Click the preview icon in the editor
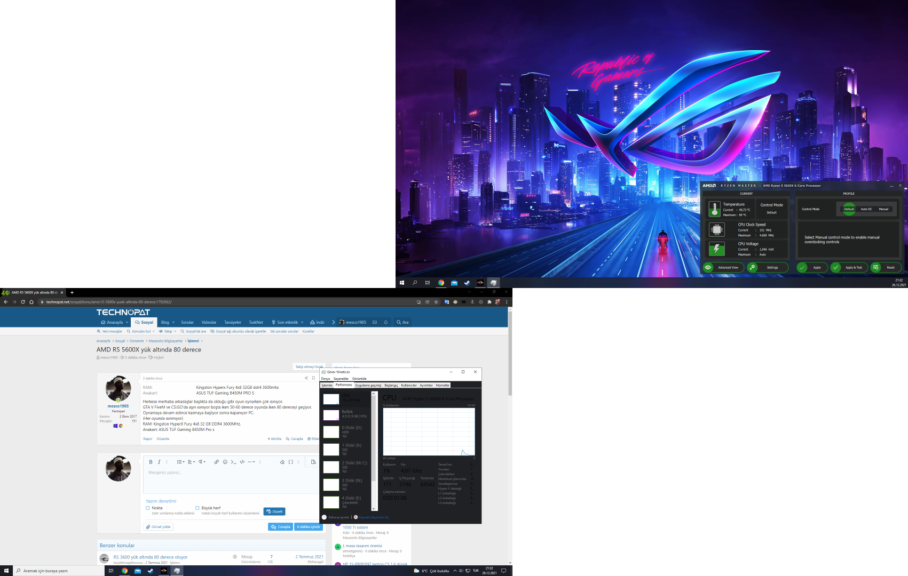This screenshot has width=908, height=576. click(313, 462)
